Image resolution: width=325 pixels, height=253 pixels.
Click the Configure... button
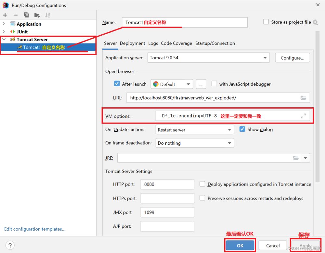pyautogui.click(x=292, y=58)
